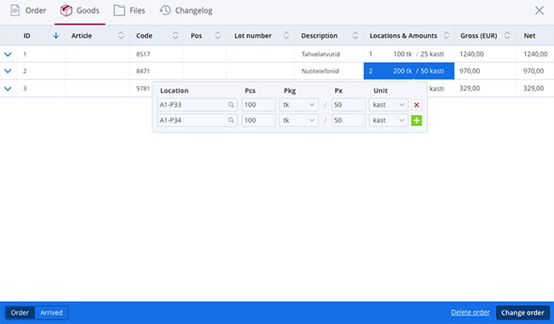Open Unit dropdown in A1-P33 row
Screen dimensions: 554x324
(x=389, y=105)
